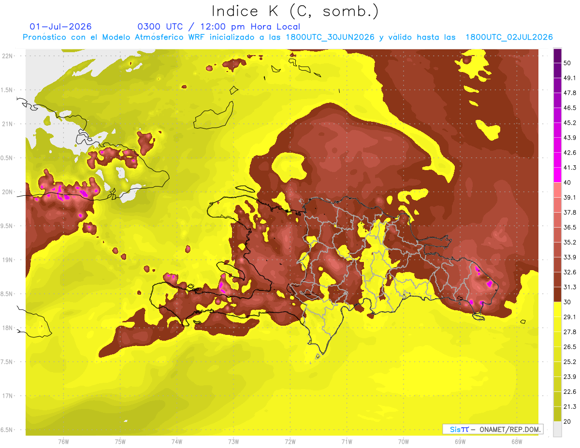Click the colorbar value "25.2"
This screenshot has height=448, width=580.
click(569, 362)
